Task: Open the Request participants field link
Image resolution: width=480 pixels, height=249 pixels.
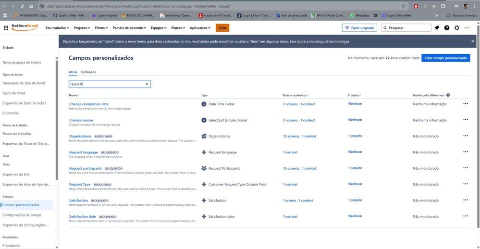Action: pos(86,168)
